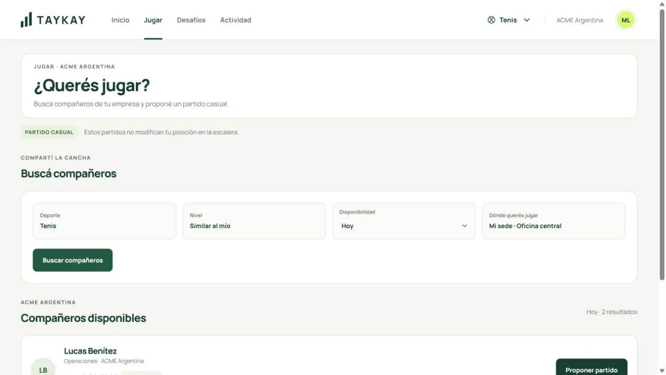Screen dimensions: 666x375
Task: Select the Jugar tab
Action: 153,20
